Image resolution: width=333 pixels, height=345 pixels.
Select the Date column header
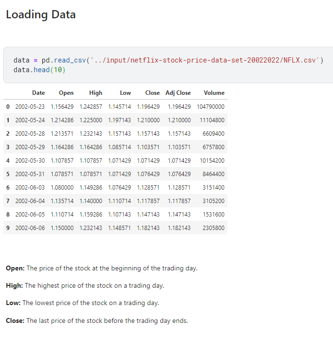(38, 93)
